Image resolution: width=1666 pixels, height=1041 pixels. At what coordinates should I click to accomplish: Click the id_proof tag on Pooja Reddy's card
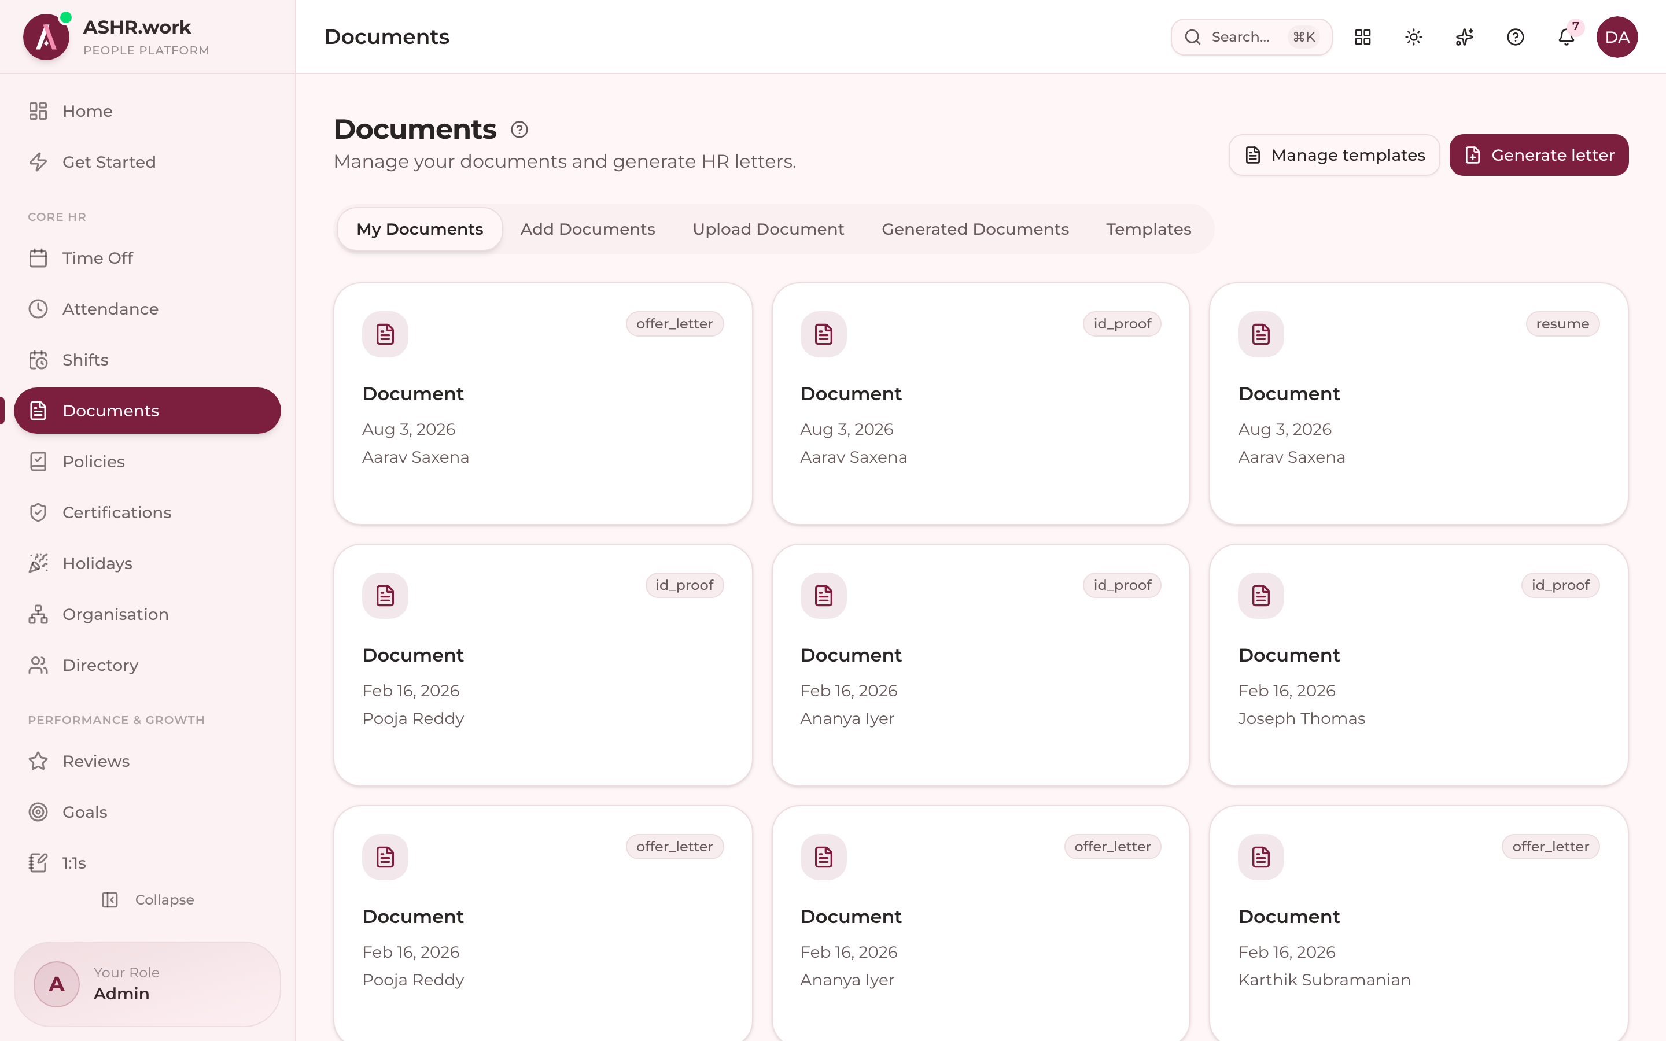(684, 585)
